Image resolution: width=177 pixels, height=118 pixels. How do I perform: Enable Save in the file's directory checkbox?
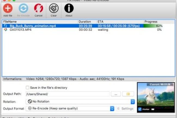coord(28,87)
